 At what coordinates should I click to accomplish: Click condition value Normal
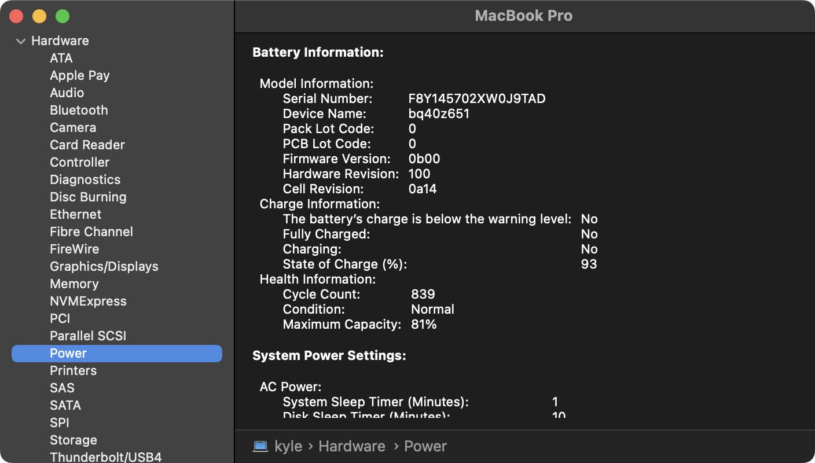tap(432, 309)
